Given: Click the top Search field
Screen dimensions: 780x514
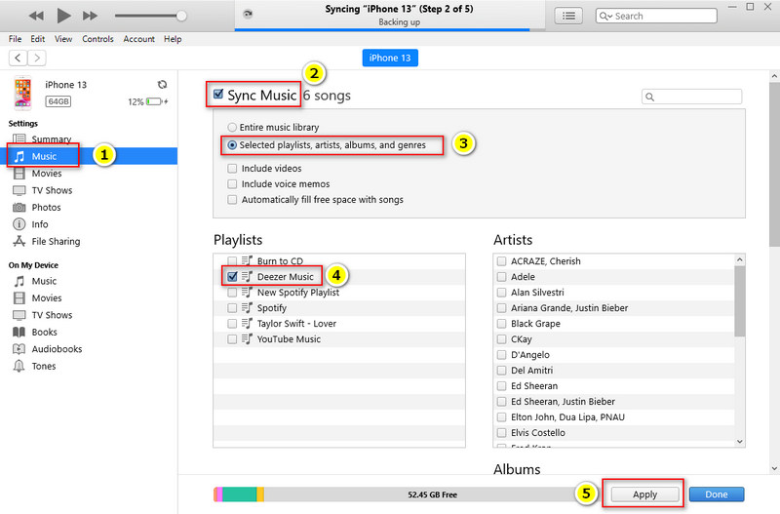Looking at the screenshot, I should pos(656,16).
